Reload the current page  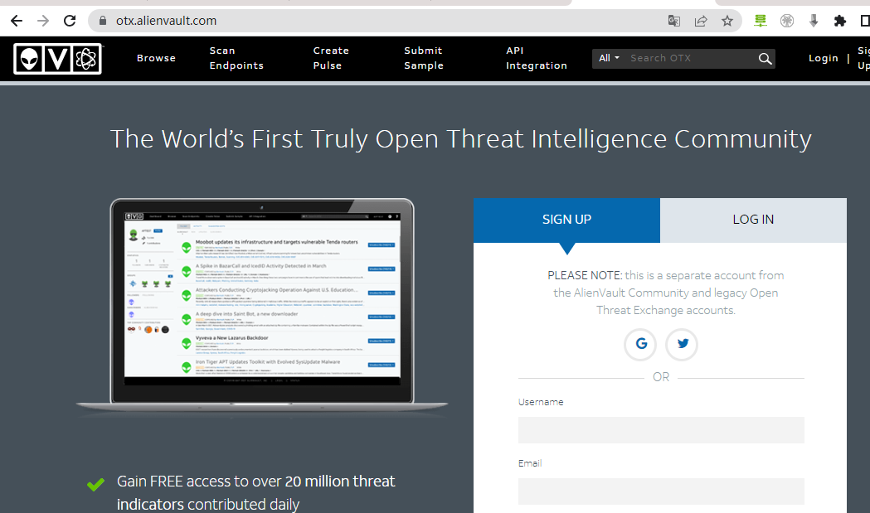point(70,21)
